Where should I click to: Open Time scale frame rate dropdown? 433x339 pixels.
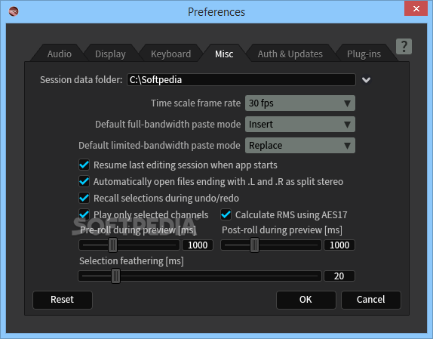tap(300, 103)
